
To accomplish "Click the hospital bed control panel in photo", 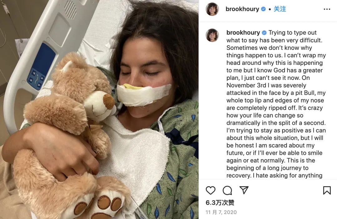I will pyautogui.click(x=41, y=67).
